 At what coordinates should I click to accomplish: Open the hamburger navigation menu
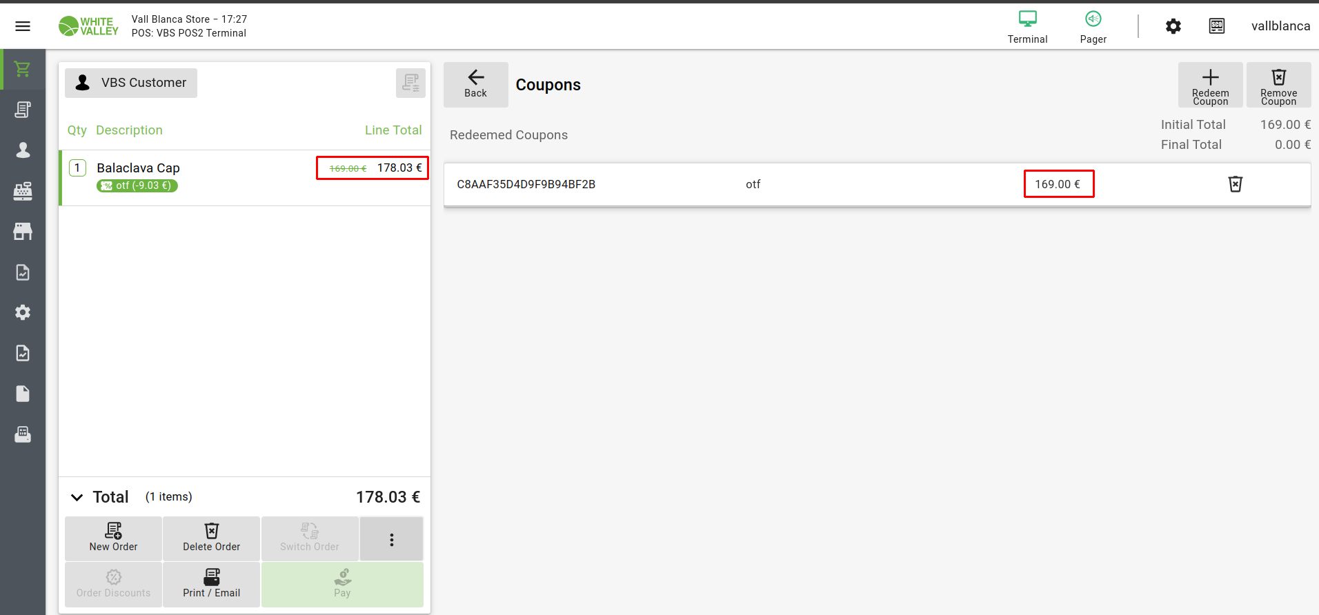(x=23, y=26)
